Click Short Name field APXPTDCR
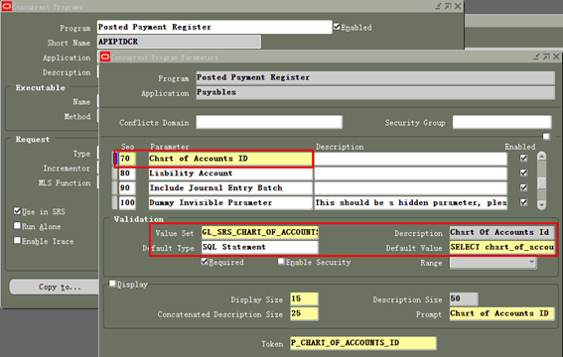The width and height of the screenshot is (563, 357). pyautogui.click(x=179, y=42)
